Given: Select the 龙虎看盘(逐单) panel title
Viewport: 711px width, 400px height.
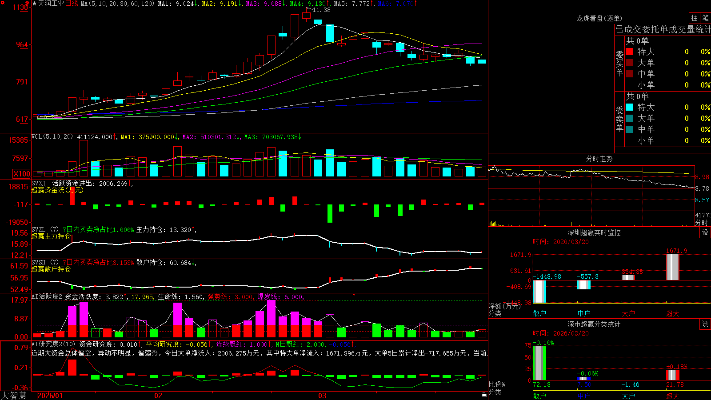Looking at the screenshot, I should (599, 18).
